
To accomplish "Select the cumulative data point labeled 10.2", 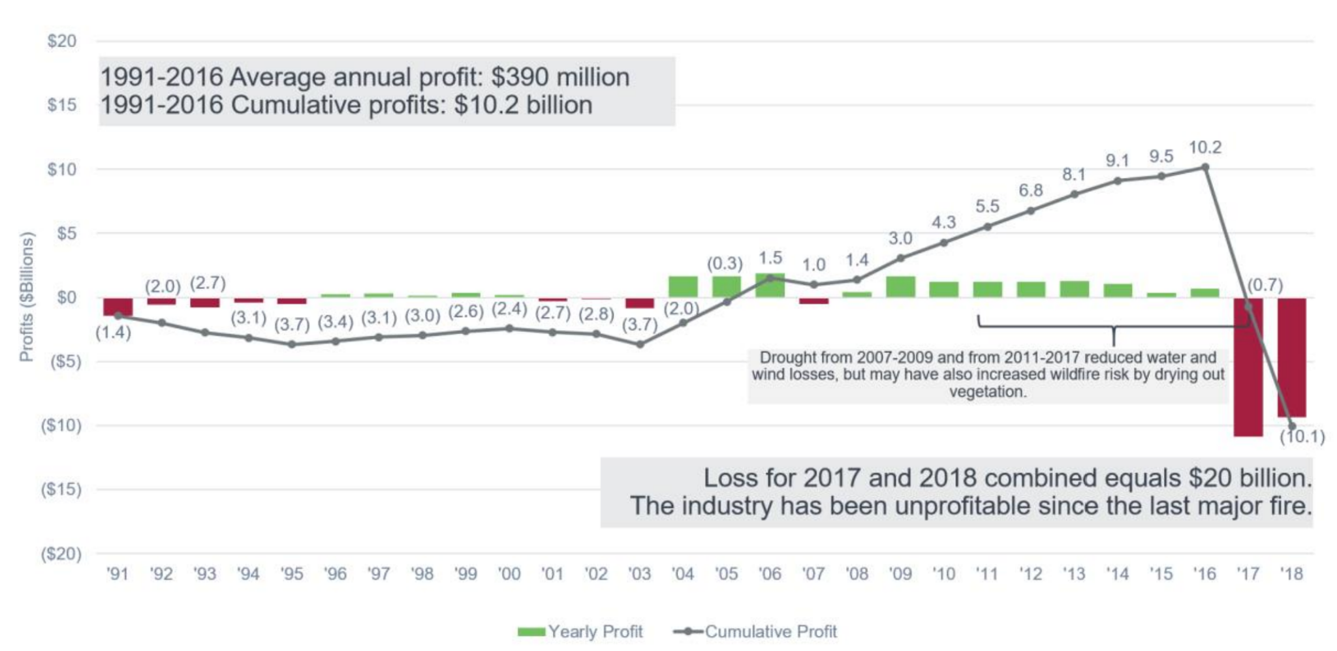I will 1205,167.
